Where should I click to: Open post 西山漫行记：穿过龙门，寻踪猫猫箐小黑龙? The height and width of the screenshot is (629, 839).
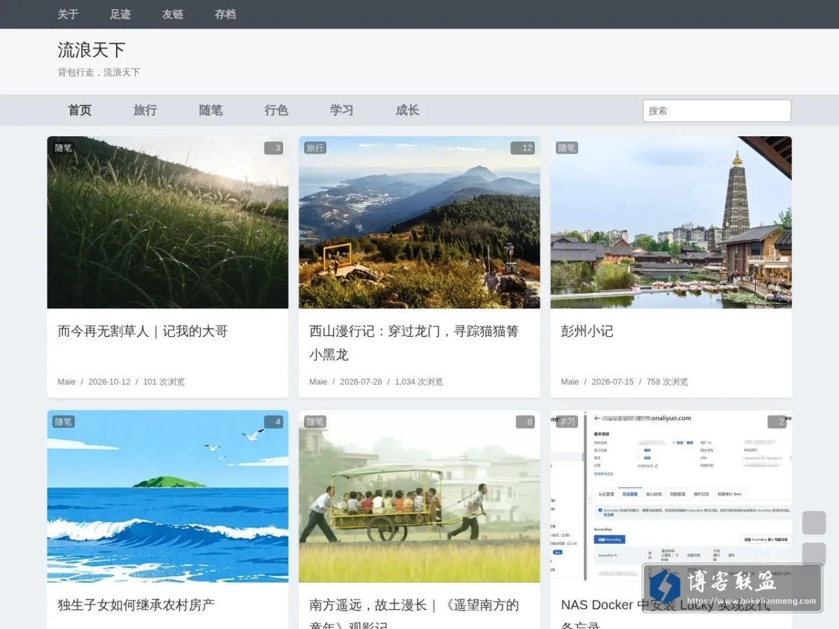click(x=414, y=342)
